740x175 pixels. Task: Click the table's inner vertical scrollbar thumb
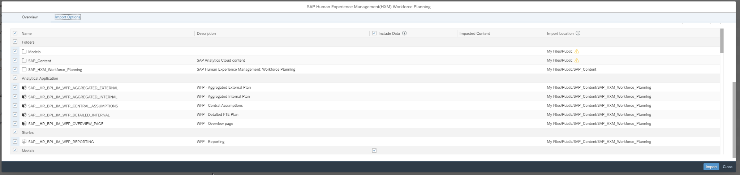click(x=722, y=41)
